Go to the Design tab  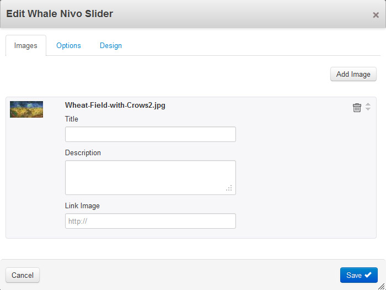point(111,46)
